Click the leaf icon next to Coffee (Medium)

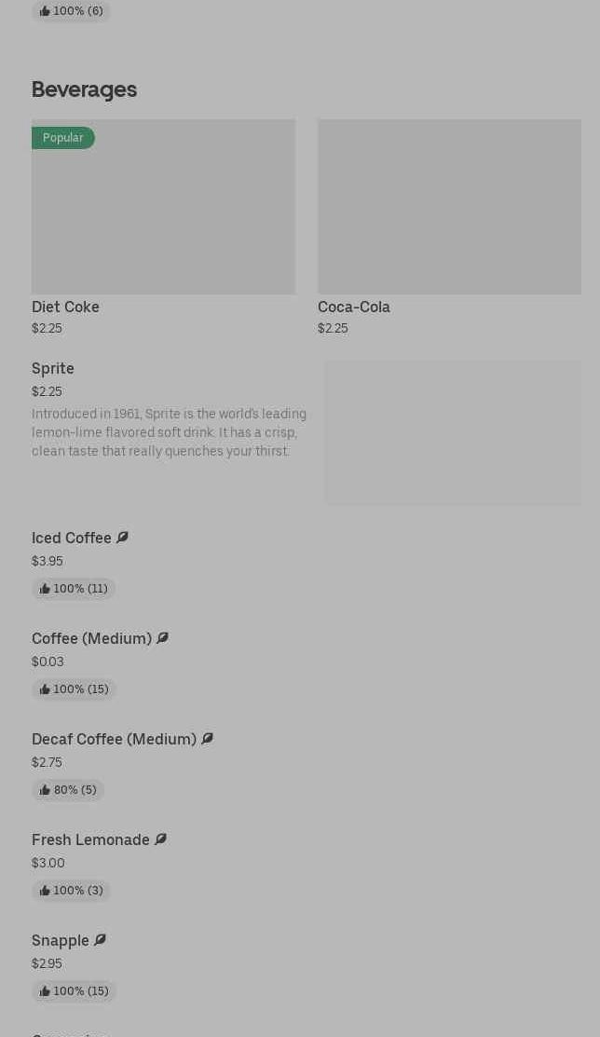coord(162,638)
